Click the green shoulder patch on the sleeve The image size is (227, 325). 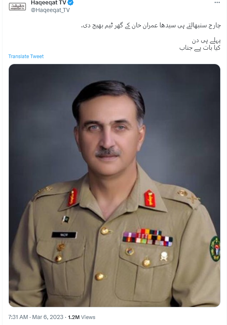click(215, 248)
